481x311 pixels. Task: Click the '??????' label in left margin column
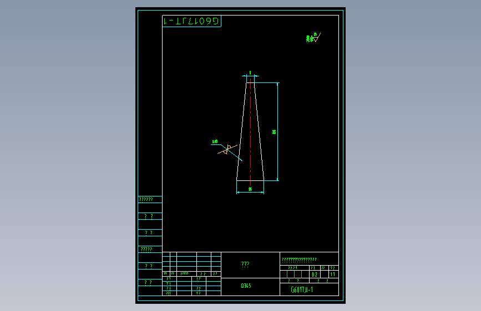coord(146,200)
